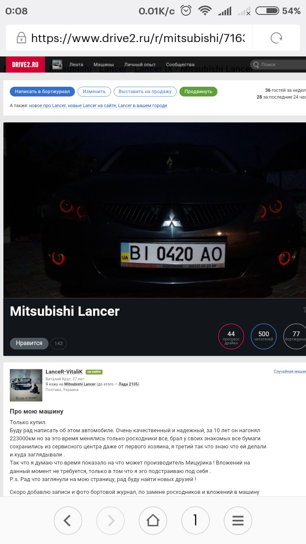Open the LanceR-VitaliK profile name link

tap(64, 372)
